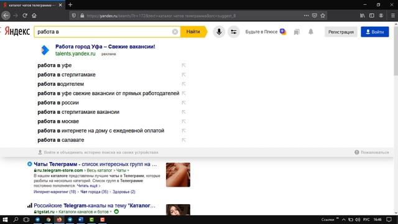
Task: Open the Будьте в Плюсе link
Action: (266, 32)
